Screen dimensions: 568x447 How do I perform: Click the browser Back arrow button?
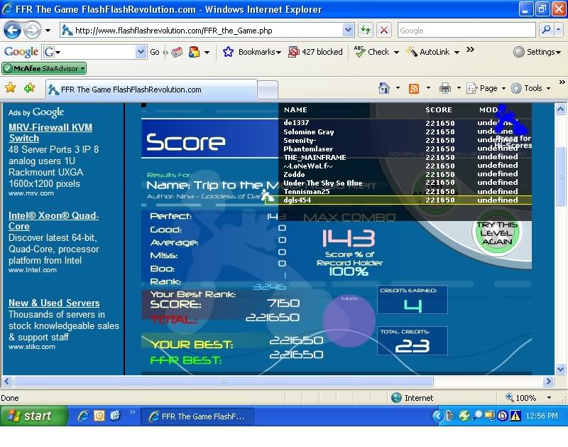pos(13,31)
